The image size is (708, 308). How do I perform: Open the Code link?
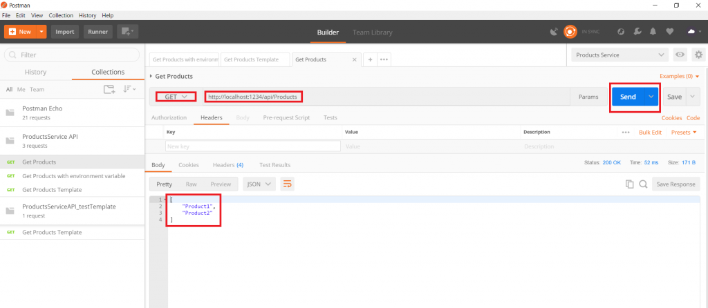[693, 117]
